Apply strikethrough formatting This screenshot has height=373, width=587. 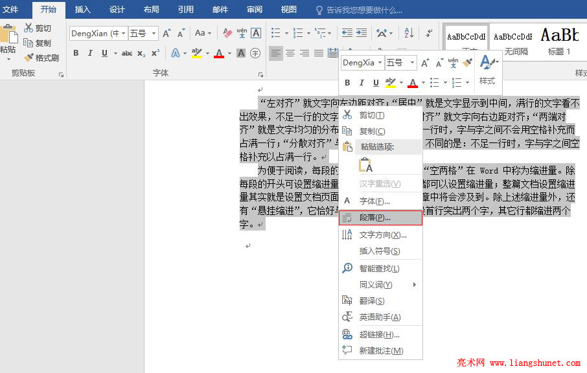(x=127, y=53)
